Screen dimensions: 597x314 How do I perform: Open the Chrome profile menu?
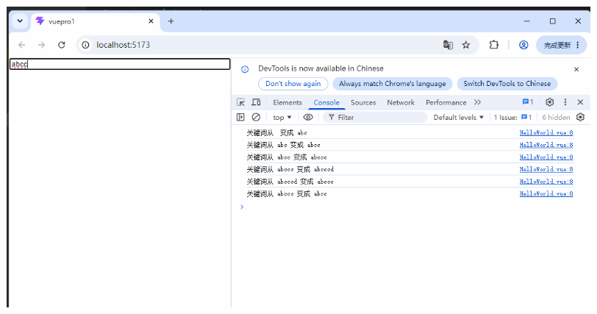(x=523, y=45)
